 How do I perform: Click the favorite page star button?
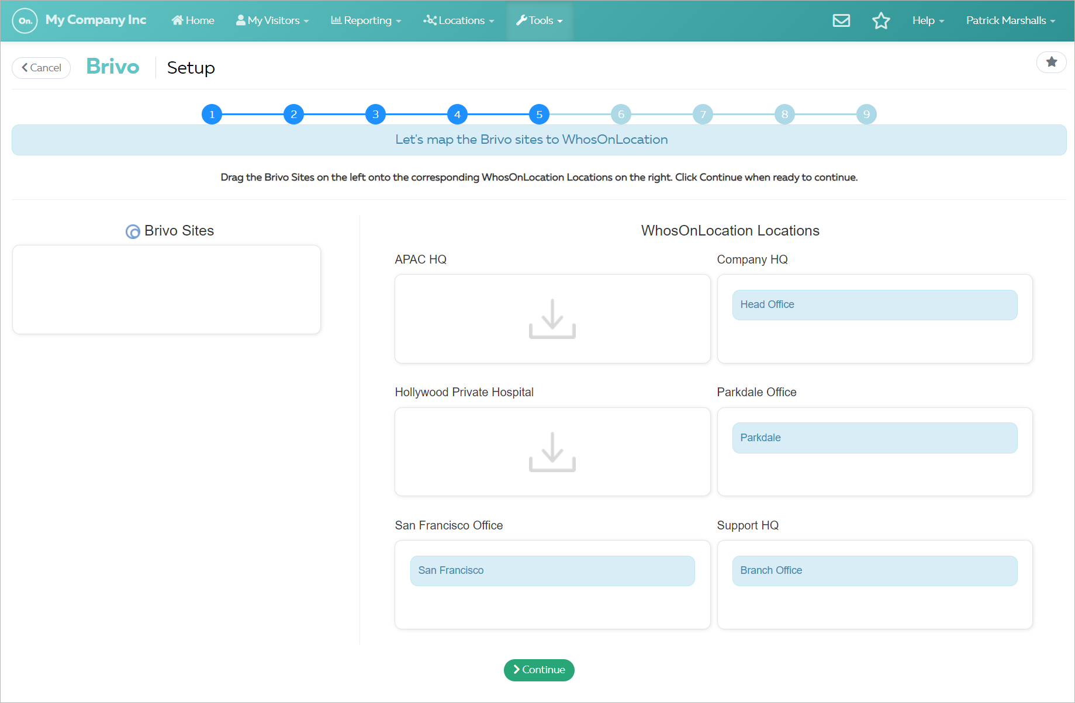pos(1051,62)
